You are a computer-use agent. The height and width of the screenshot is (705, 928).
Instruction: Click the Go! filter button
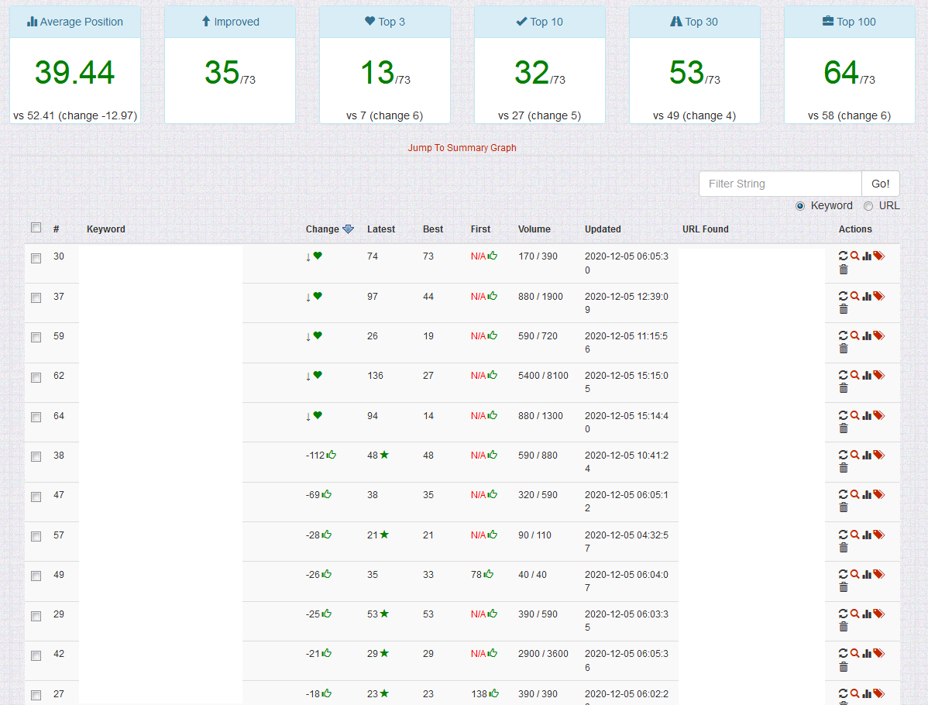click(x=880, y=184)
